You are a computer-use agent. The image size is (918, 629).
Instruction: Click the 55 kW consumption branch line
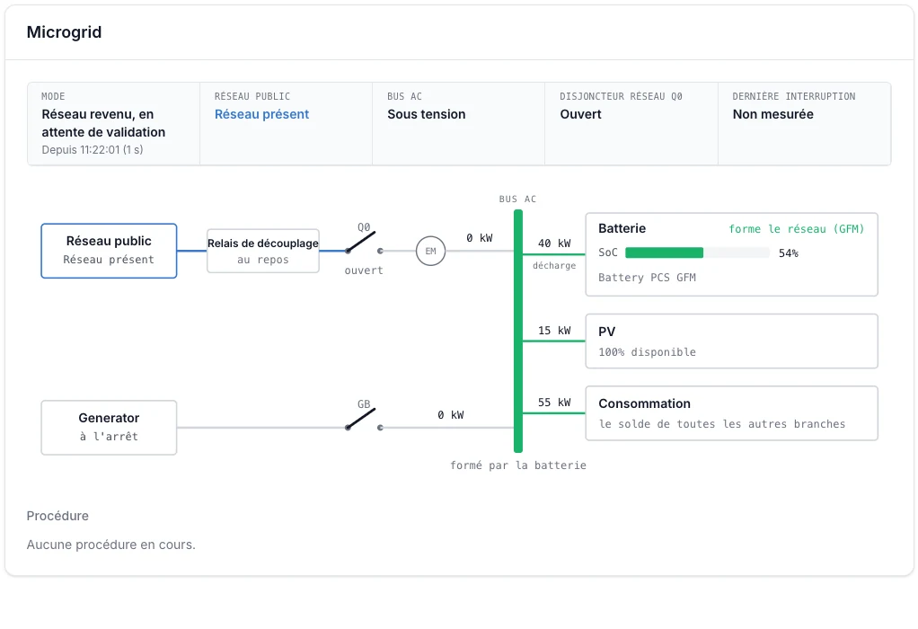point(554,413)
